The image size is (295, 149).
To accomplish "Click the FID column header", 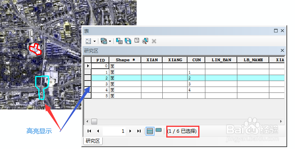I will [100, 60].
